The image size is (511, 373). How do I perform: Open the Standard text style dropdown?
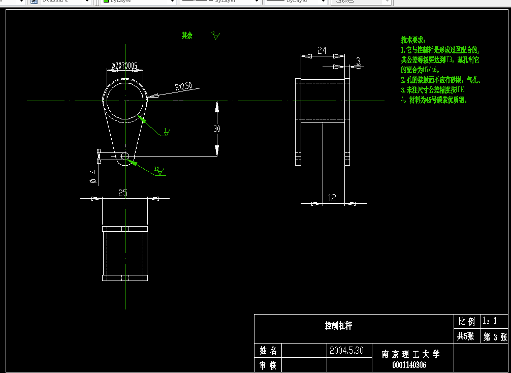[x=87, y=2]
